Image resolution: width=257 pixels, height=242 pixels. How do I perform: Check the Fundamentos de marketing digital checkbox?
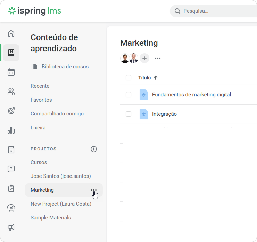pos(128,95)
